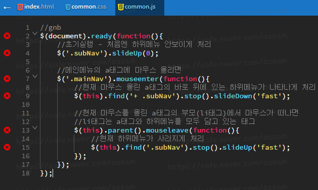Click the HTML5 icon on index.html tab

[x=20, y=7]
